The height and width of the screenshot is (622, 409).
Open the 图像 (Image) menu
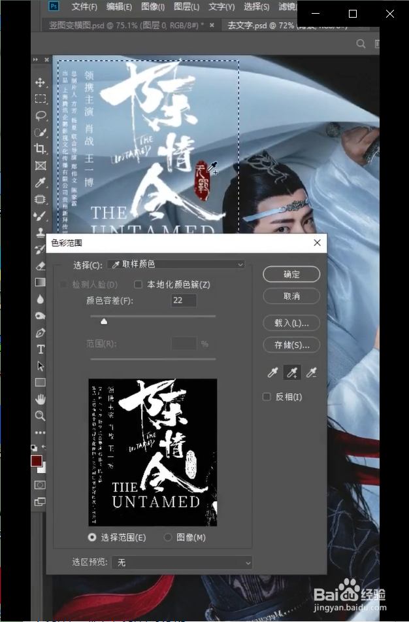tap(153, 7)
